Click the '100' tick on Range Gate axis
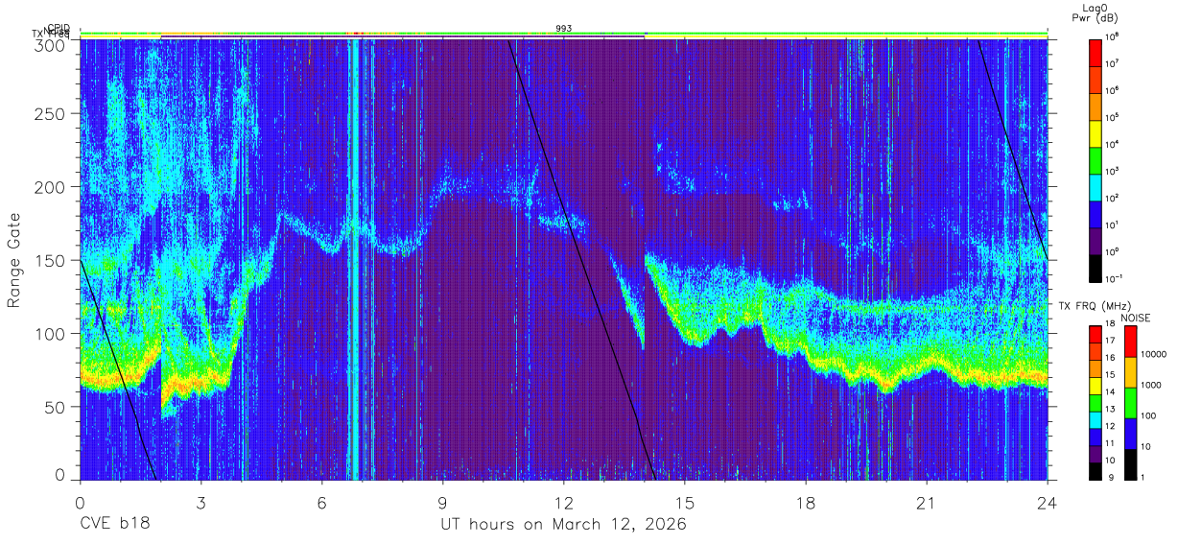The image size is (1178, 544). [52, 333]
